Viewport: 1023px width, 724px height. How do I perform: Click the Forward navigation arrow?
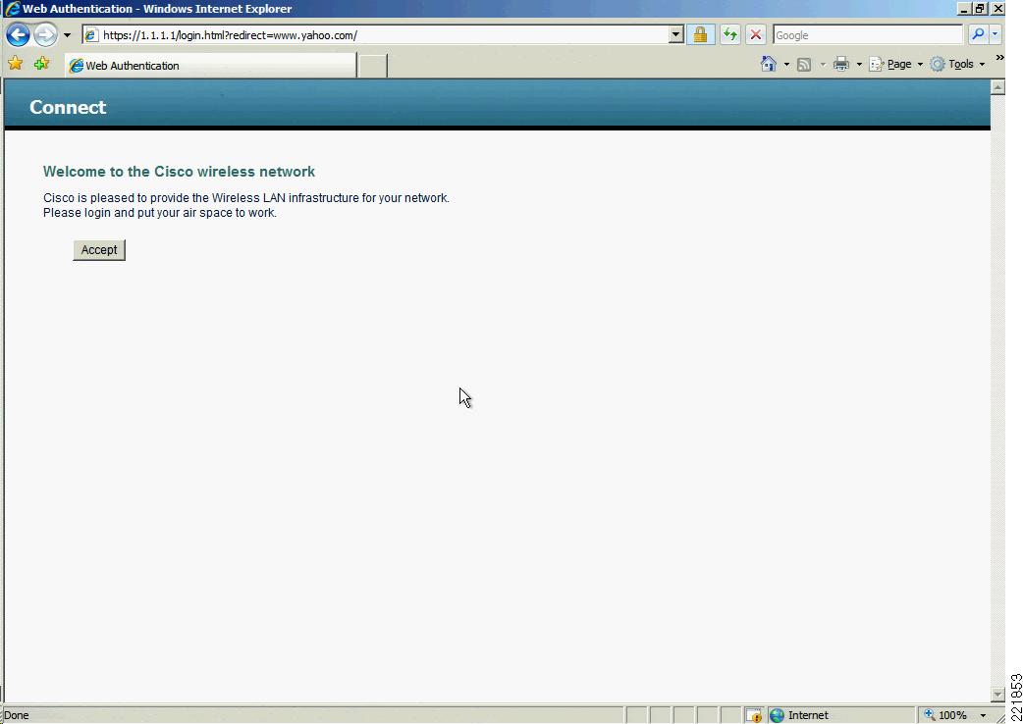point(45,34)
